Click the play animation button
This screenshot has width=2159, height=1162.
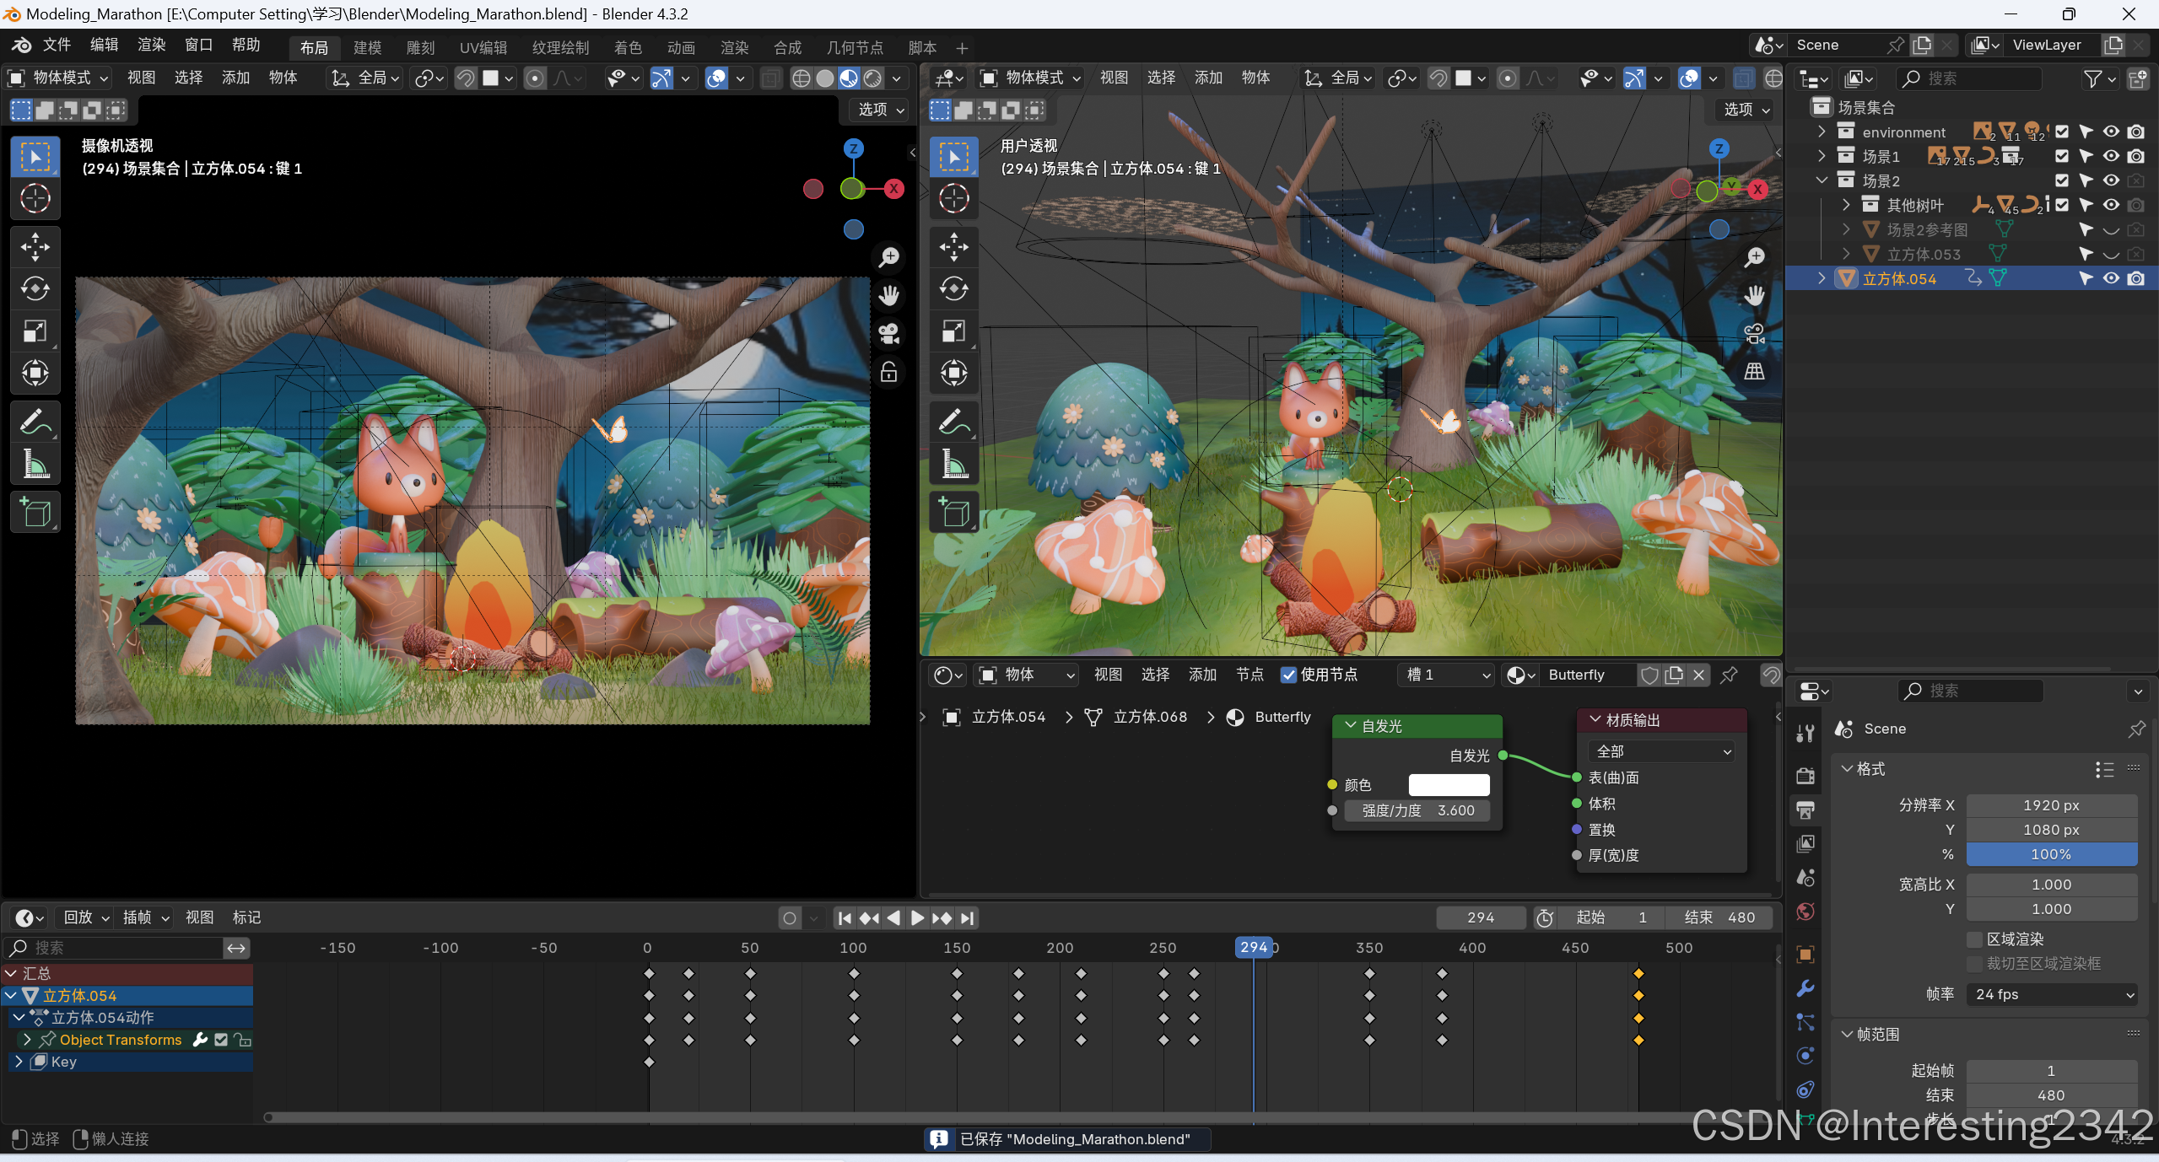pyautogui.click(x=917, y=917)
